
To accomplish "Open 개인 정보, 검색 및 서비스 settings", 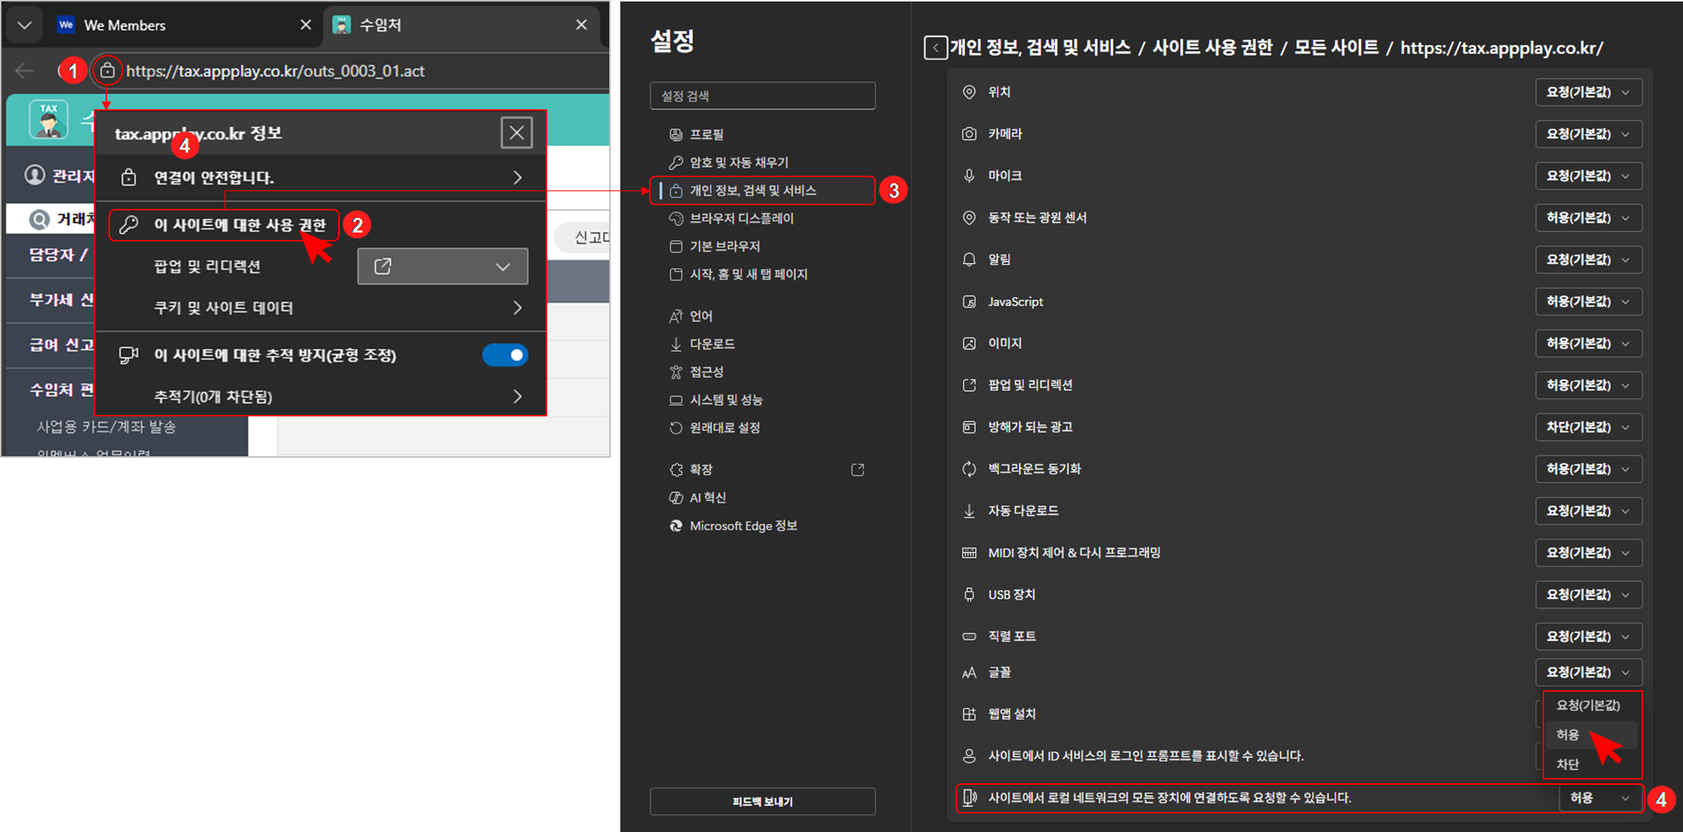I will click(752, 190).
